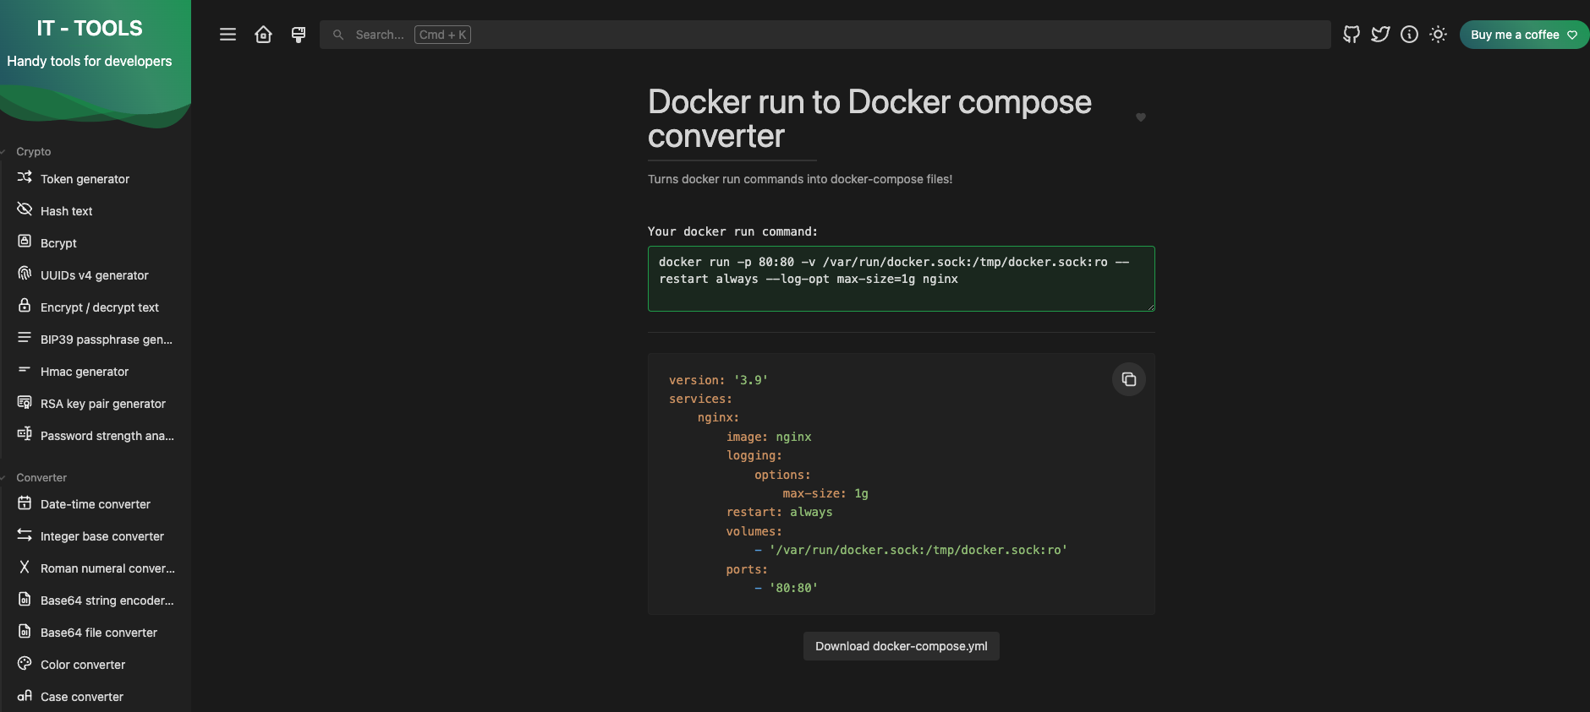Open Date-time converter tool
Image resolution: width=1590 pixels, height=712 pixels.
tap(95, 504)
